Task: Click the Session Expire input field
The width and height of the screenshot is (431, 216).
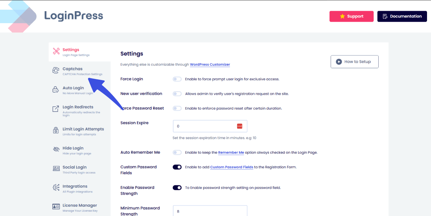Action: 210,126
